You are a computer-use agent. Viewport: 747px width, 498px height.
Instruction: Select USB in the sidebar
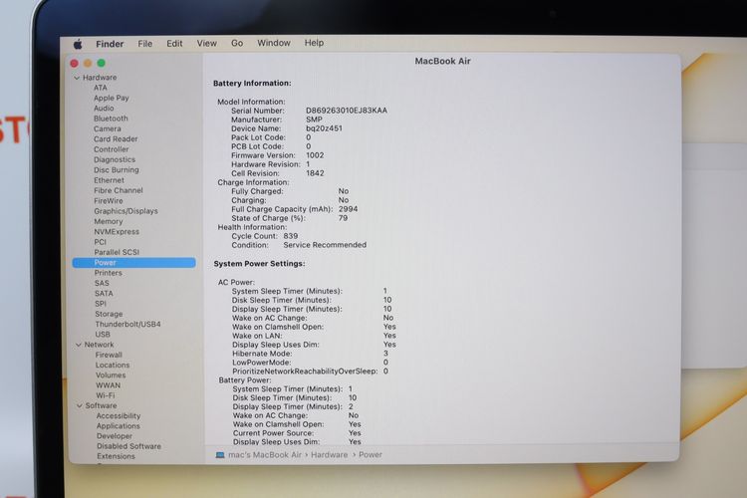(x=103, y=335)
